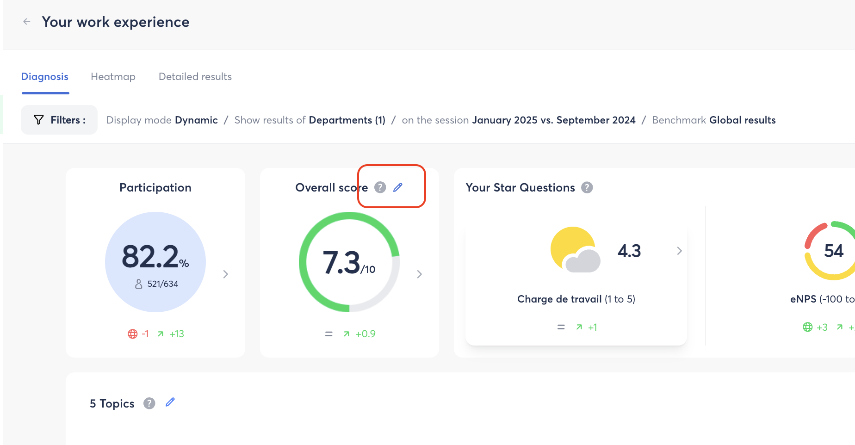Open help icon next to Your Star Questions

(587, 187)
